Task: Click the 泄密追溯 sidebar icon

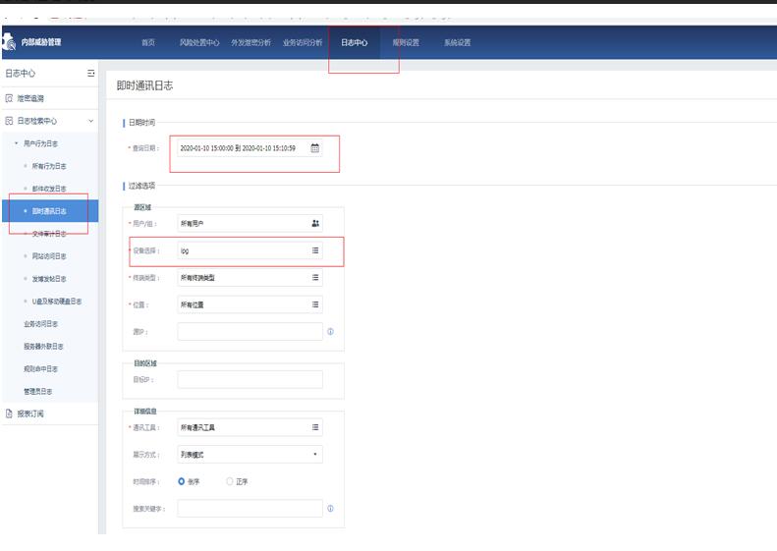Action: pos(9,98)
